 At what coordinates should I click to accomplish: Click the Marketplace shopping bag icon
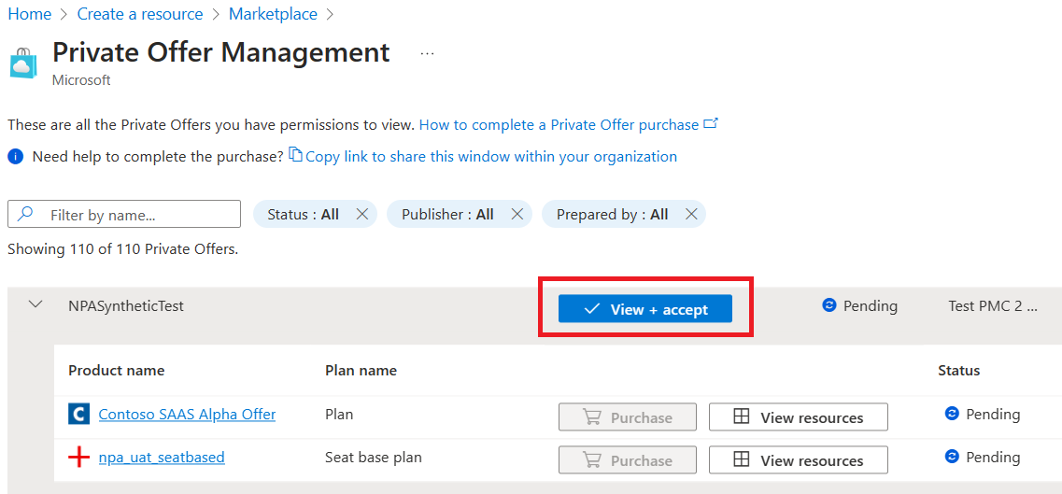pos(23,63)
